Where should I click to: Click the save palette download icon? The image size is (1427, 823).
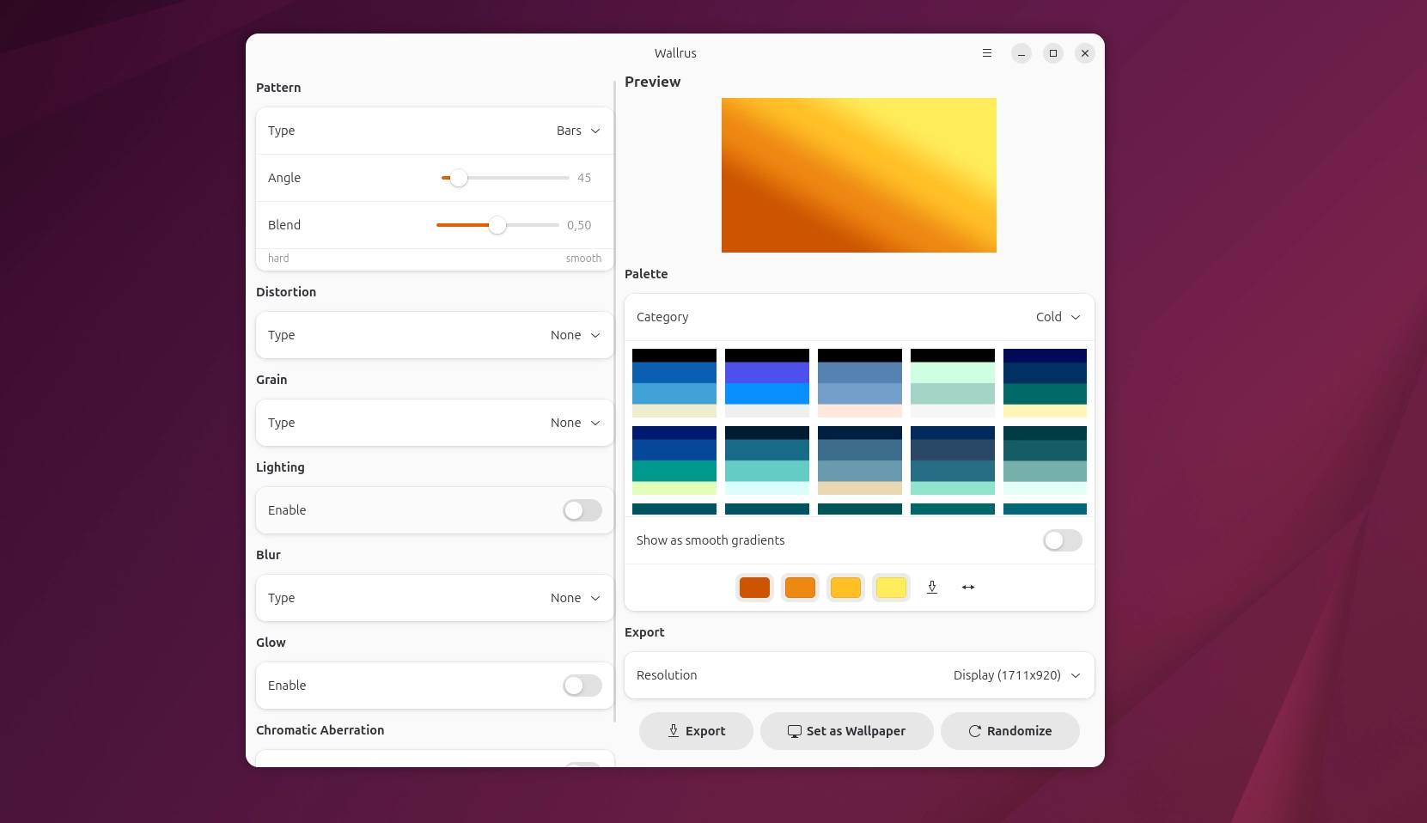point(932,588)
